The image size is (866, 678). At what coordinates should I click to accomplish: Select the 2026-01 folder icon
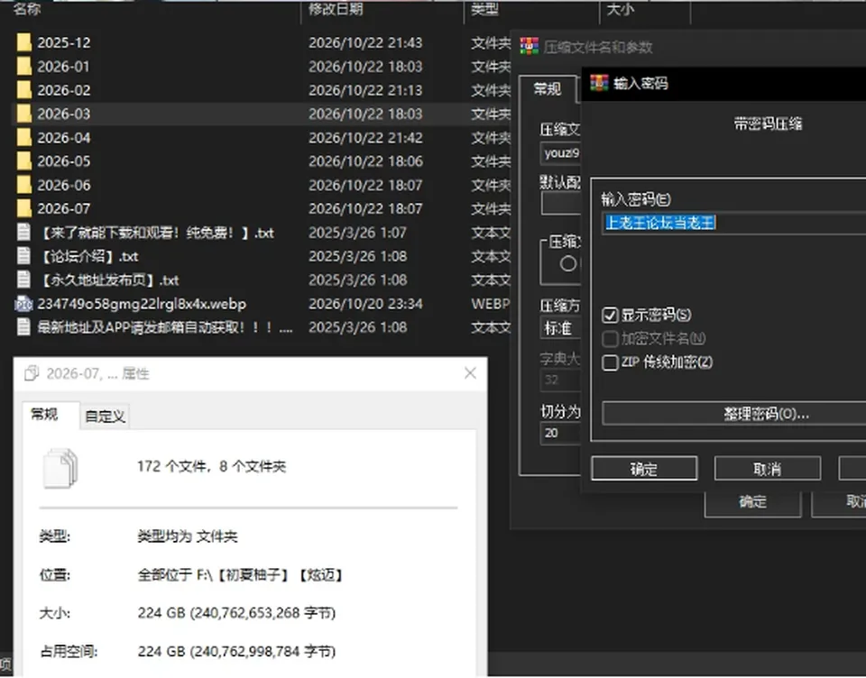click(23, 66)
